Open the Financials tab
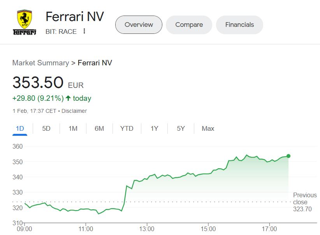 pyautogui.click(x=239, y=25)
